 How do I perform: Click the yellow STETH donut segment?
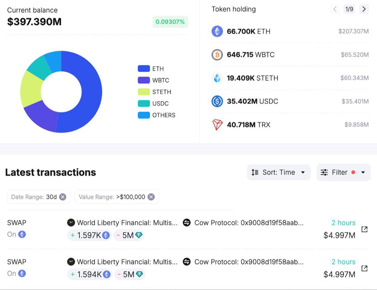click(31, 90)
